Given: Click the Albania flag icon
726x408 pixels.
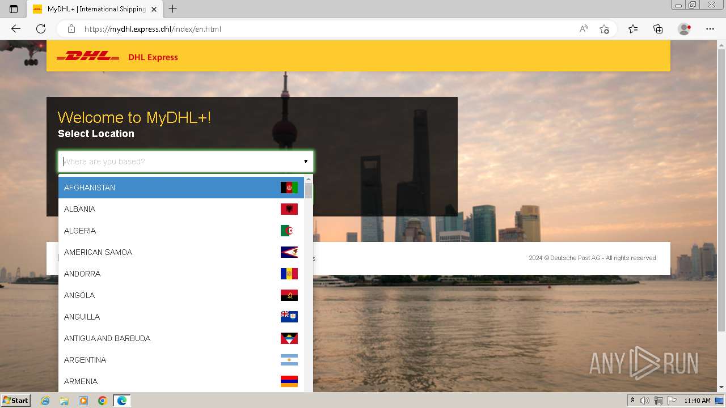Looking at the screenshot, I should coord(289,209).
